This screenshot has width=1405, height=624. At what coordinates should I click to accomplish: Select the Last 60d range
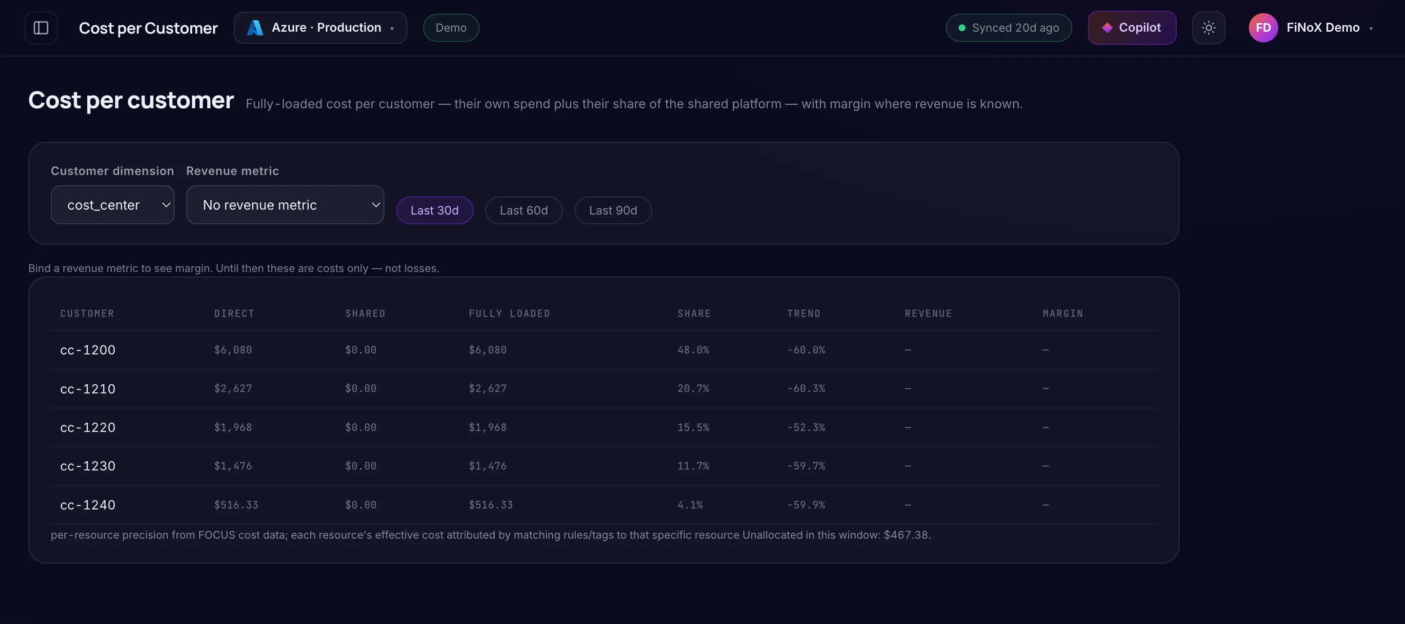523,211
